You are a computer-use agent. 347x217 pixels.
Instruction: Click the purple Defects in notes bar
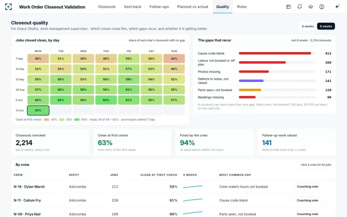(251, 81)
